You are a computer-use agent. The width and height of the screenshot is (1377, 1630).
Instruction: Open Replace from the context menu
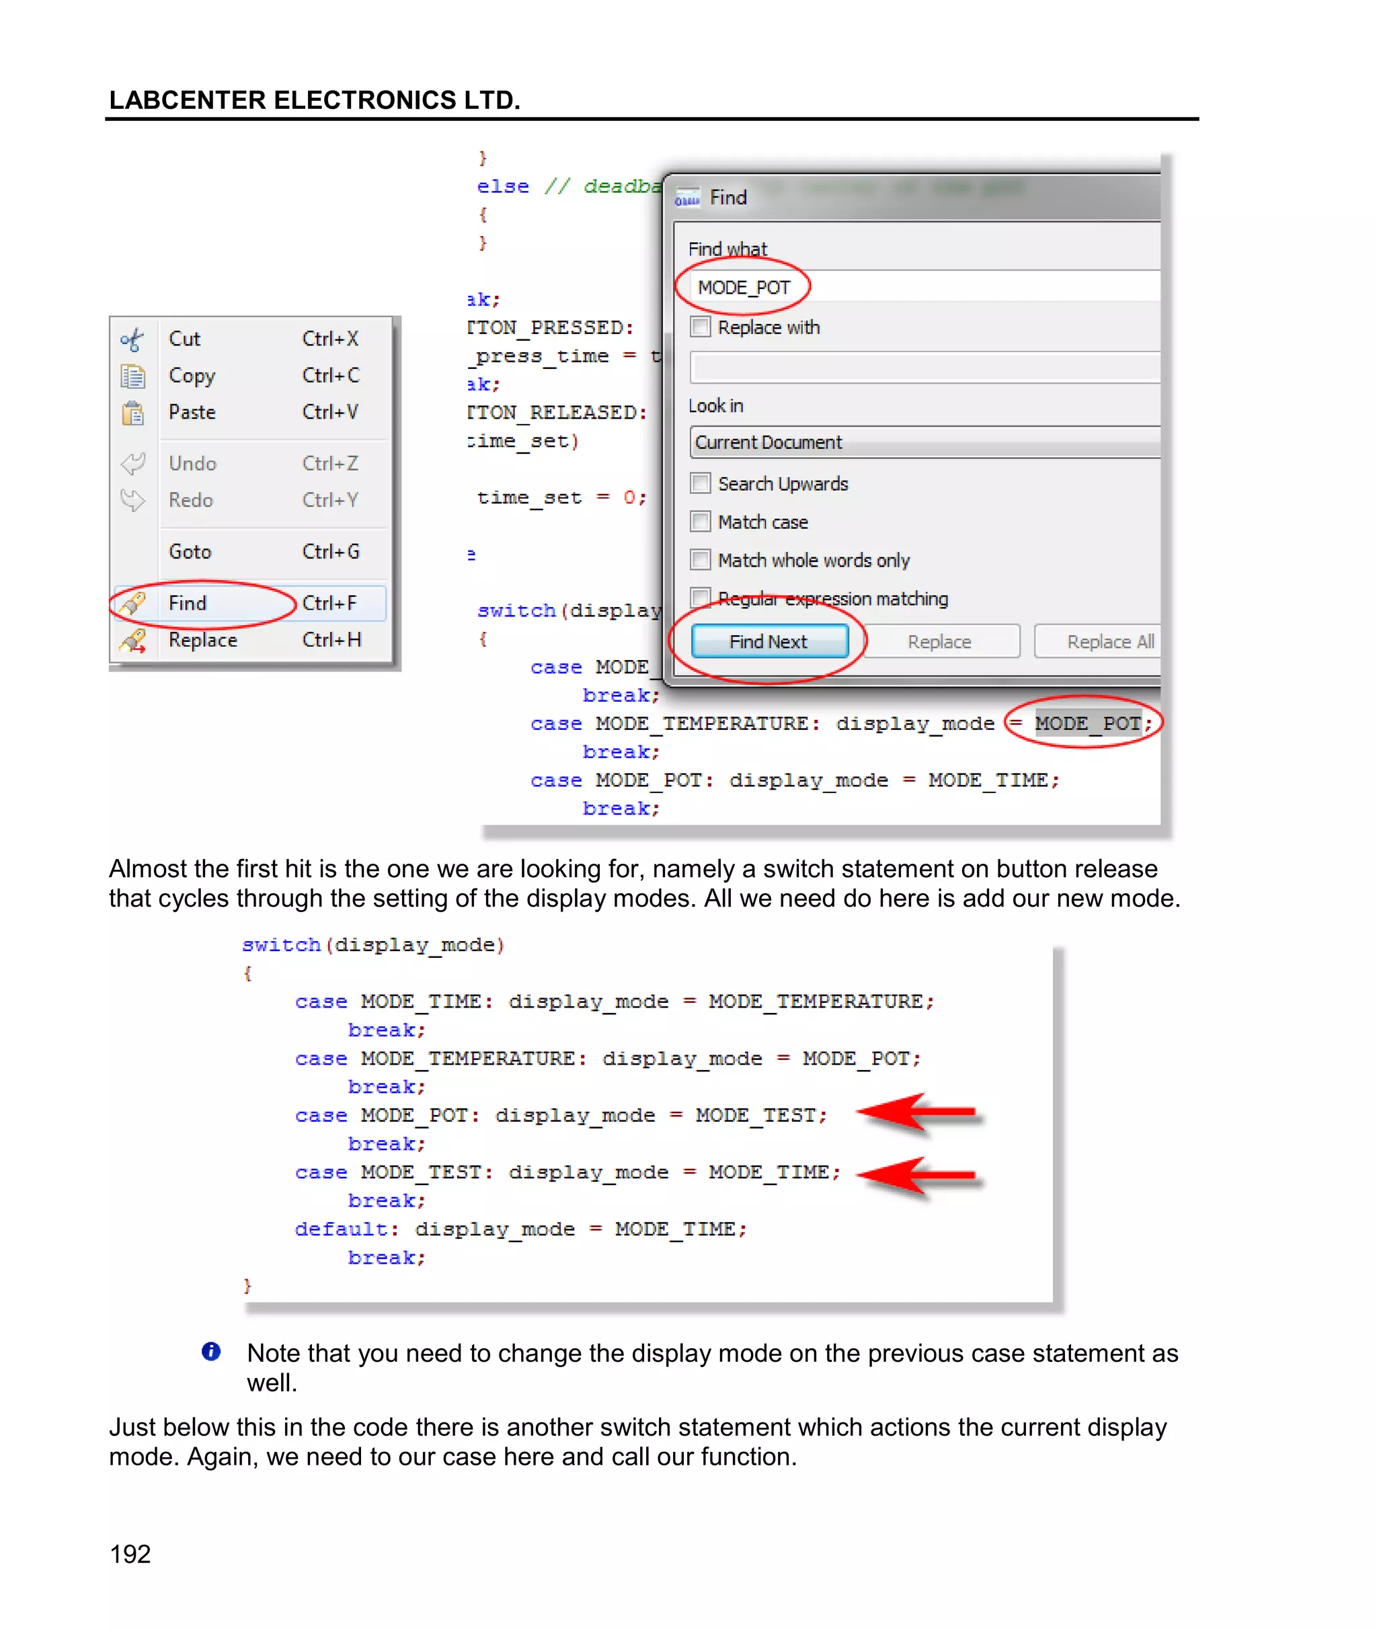251,640
